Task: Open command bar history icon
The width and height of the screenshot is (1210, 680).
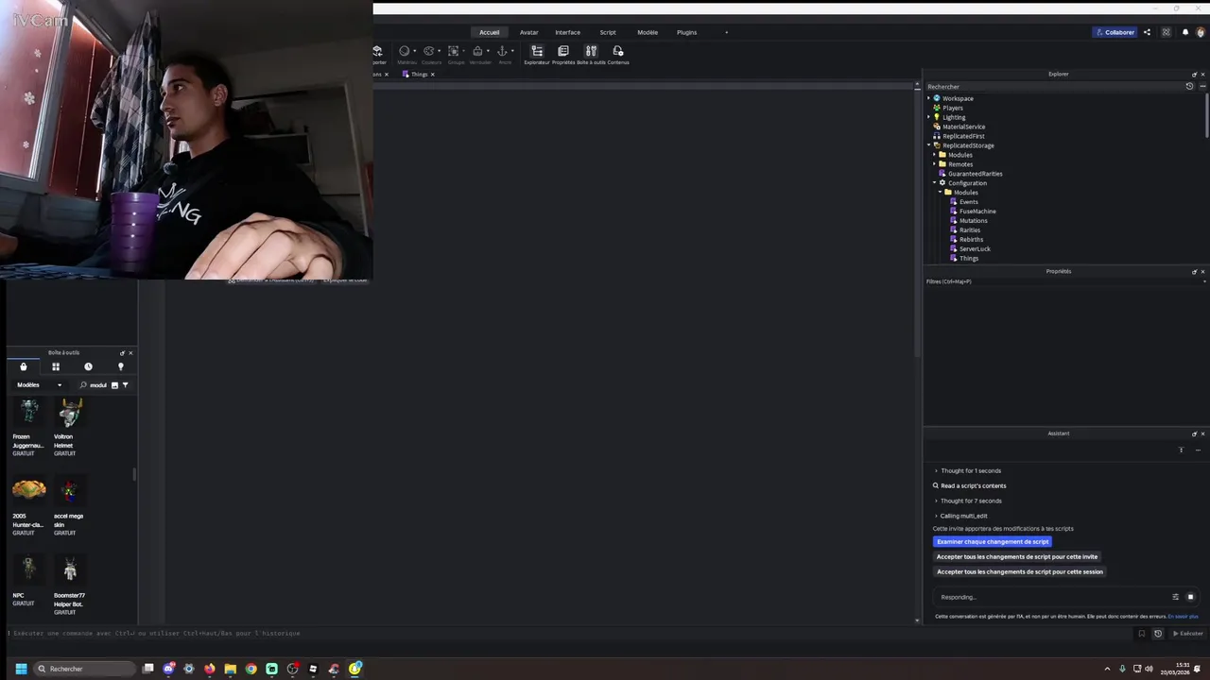Action: tap(1158, 634)
